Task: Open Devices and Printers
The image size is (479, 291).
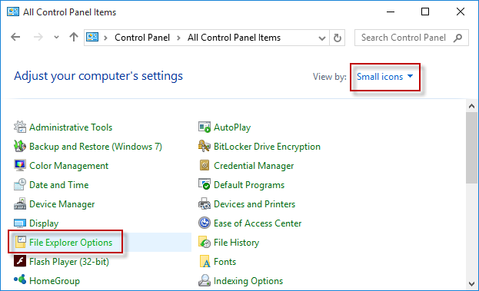Action: point(254,204)
